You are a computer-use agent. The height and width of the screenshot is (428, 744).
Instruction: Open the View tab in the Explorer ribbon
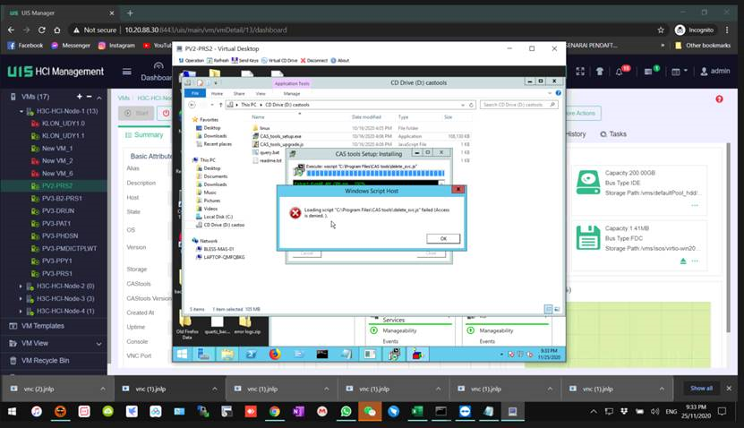tap(261, 93)
